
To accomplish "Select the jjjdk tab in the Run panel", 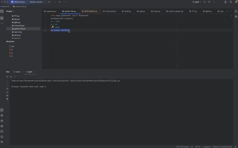I will pyautogui.click(x=29, y=72).
